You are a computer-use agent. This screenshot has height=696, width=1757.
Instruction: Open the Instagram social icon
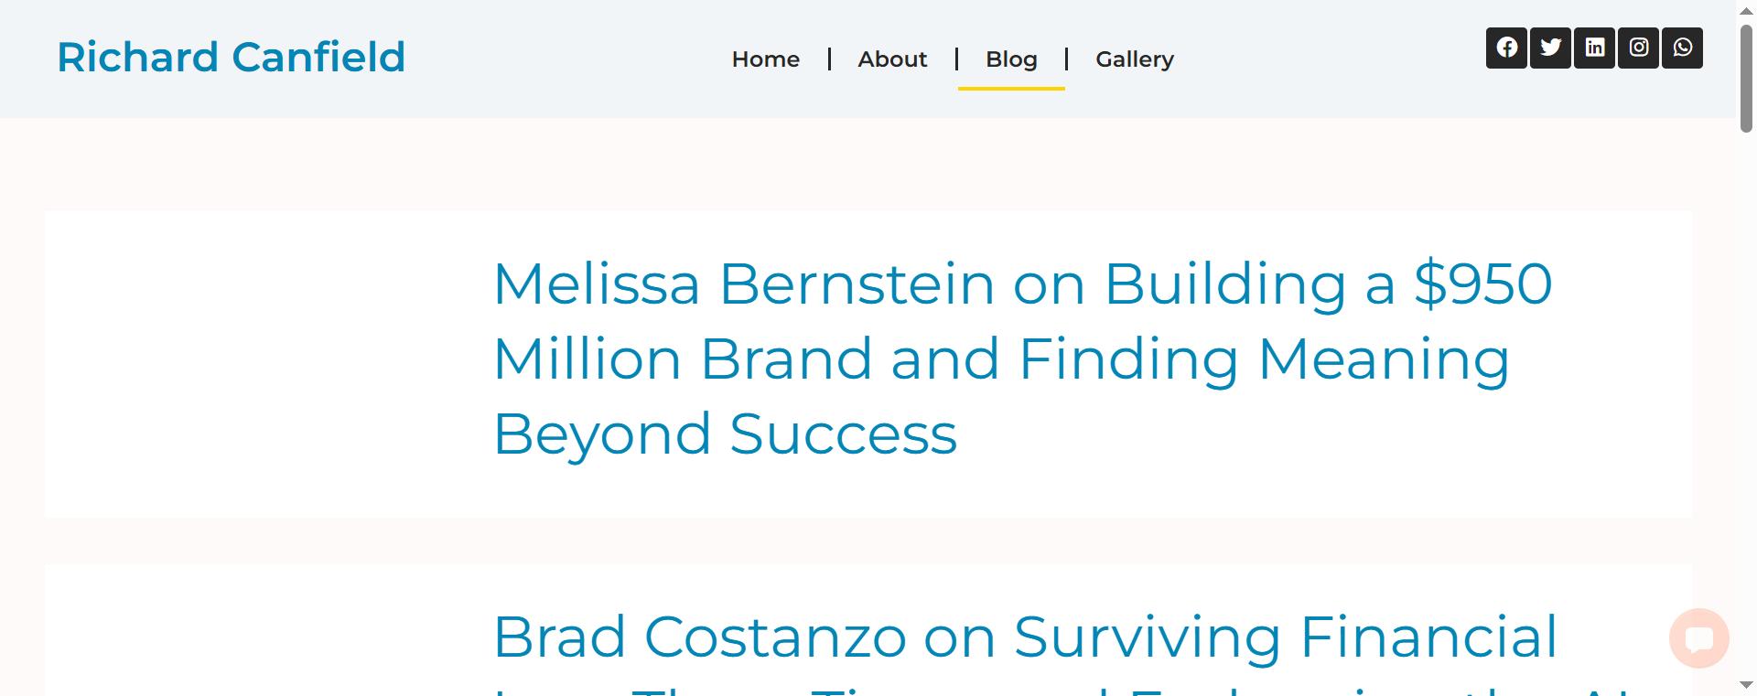1639,48
